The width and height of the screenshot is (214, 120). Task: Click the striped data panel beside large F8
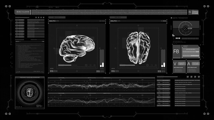(191, 52)
